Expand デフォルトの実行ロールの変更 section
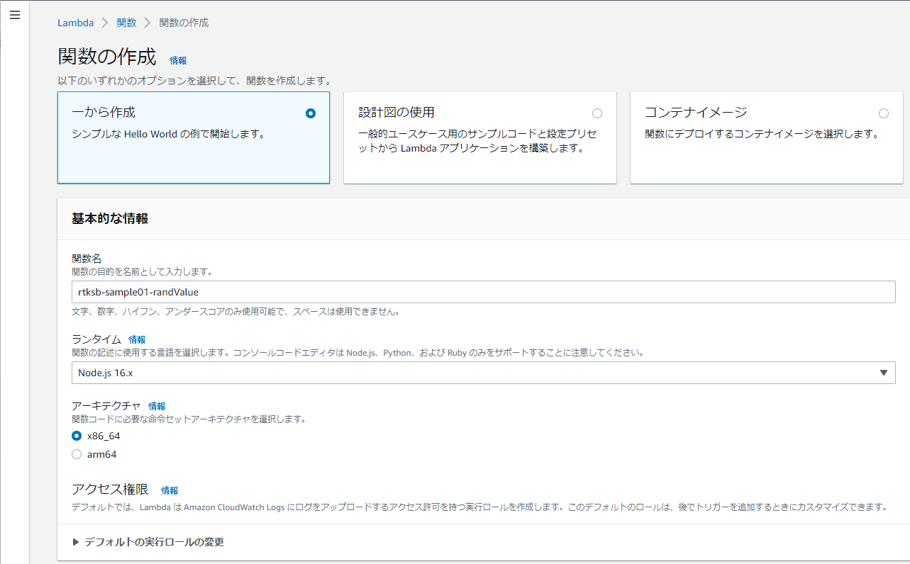 pyautogui.click(x=148, y=542)
